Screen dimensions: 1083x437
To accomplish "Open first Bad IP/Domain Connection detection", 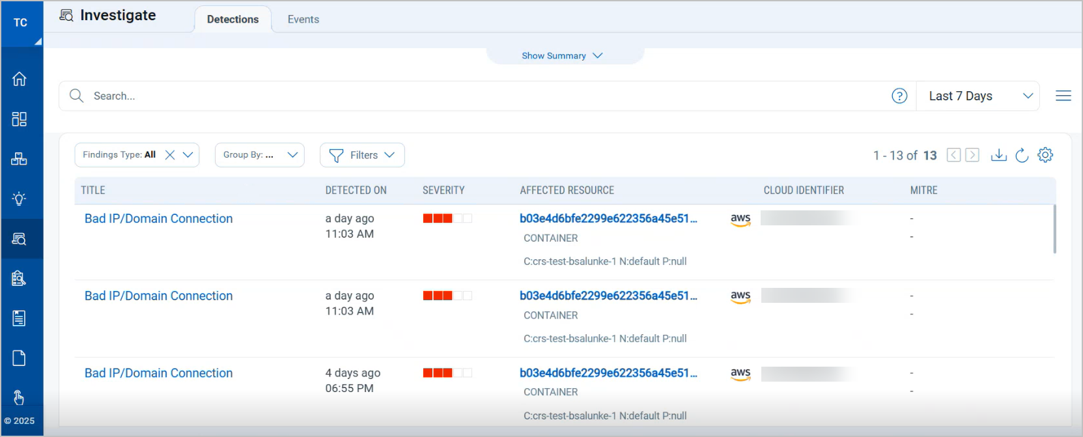I will point(158,219).
